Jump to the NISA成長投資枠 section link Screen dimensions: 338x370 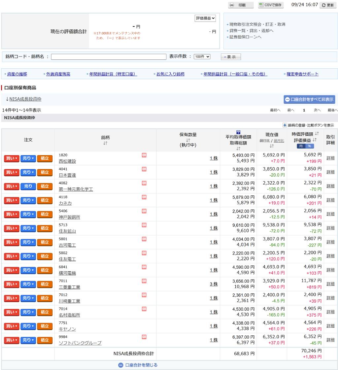point(25,99)
